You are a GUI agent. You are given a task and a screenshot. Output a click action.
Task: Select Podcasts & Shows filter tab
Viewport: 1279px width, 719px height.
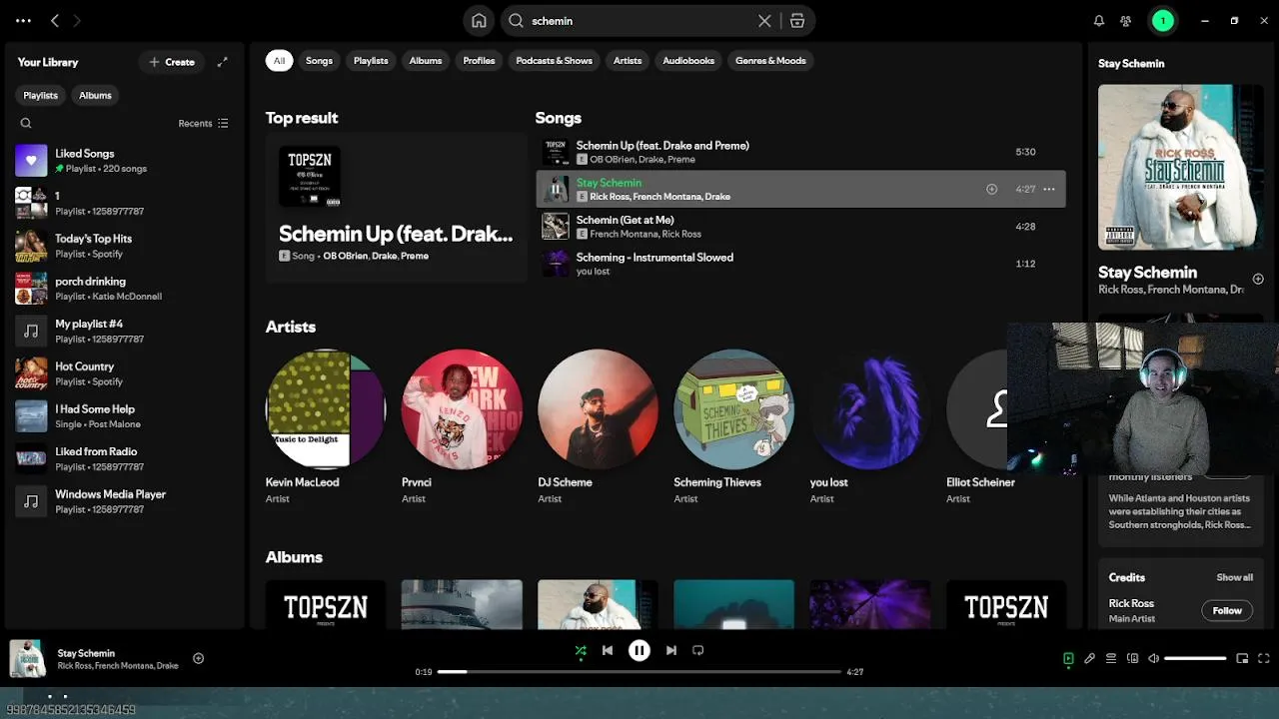click(554, 61)
